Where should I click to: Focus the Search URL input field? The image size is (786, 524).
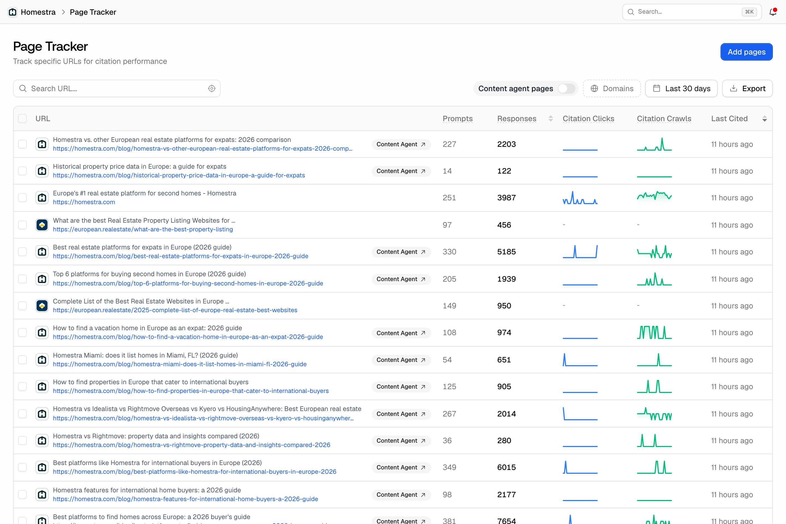pyautogui.click(x=117, y=88)
